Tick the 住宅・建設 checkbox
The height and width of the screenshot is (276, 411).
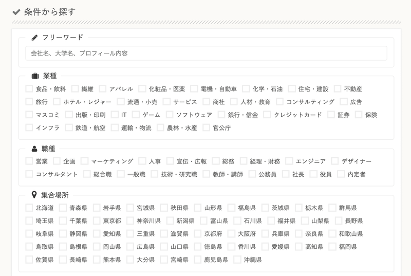click(292, 88)
